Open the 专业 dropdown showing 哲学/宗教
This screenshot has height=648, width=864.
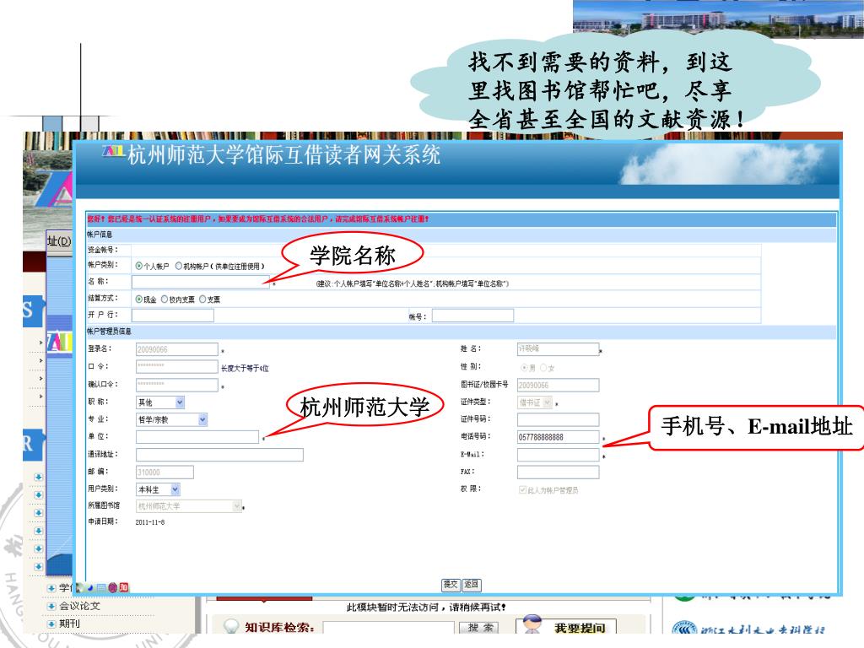pyautogui.click(x=172, y=420)
